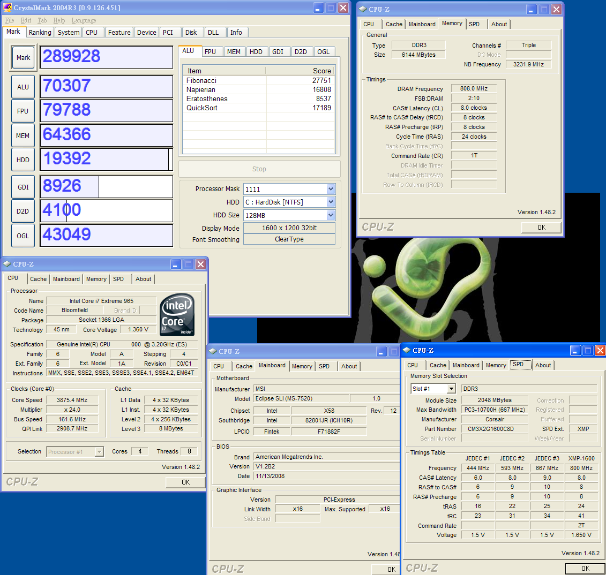The height and width of the screenshot is (575, 606).
Task: Click the CPU-Z icon in processor window title
Action: (6, 264)
